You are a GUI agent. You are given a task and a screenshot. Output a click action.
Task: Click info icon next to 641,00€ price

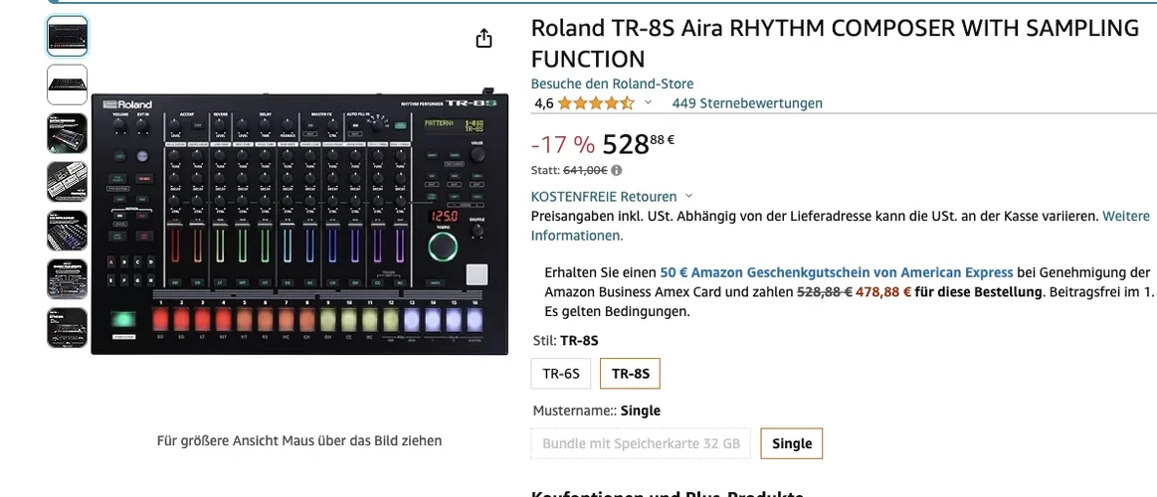pyautogui.click(x=617, y=170)
